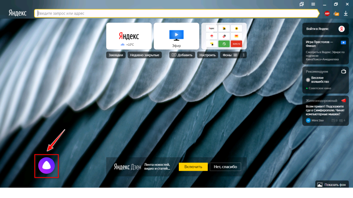The image size is (353, 198).
Task: Click the Яндекс Дзен logo text
Action: (128, 167)
